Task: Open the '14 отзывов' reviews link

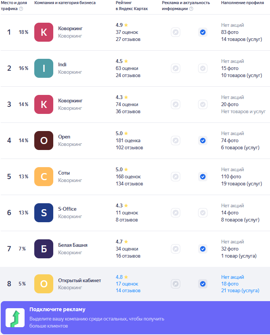Action: pyautogui.click(x=128, y=291)
